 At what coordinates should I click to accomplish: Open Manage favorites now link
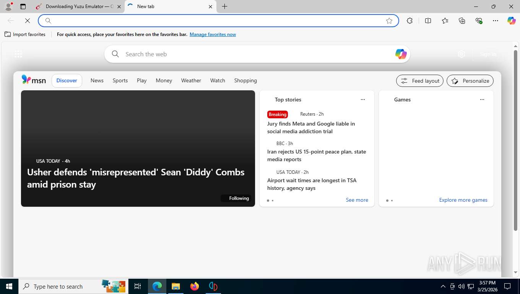(x=213, y=34)
